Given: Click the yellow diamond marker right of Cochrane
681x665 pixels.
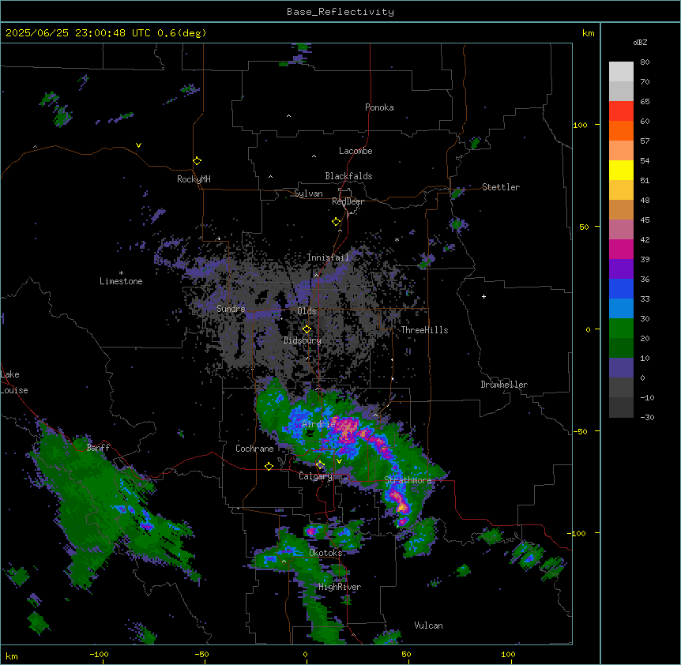Looking at the screenshot, I should click(x=269, y=467).
